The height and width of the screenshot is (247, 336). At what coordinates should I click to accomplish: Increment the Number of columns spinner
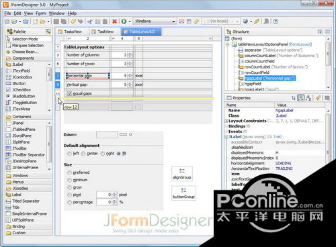(x=130, y=54)
